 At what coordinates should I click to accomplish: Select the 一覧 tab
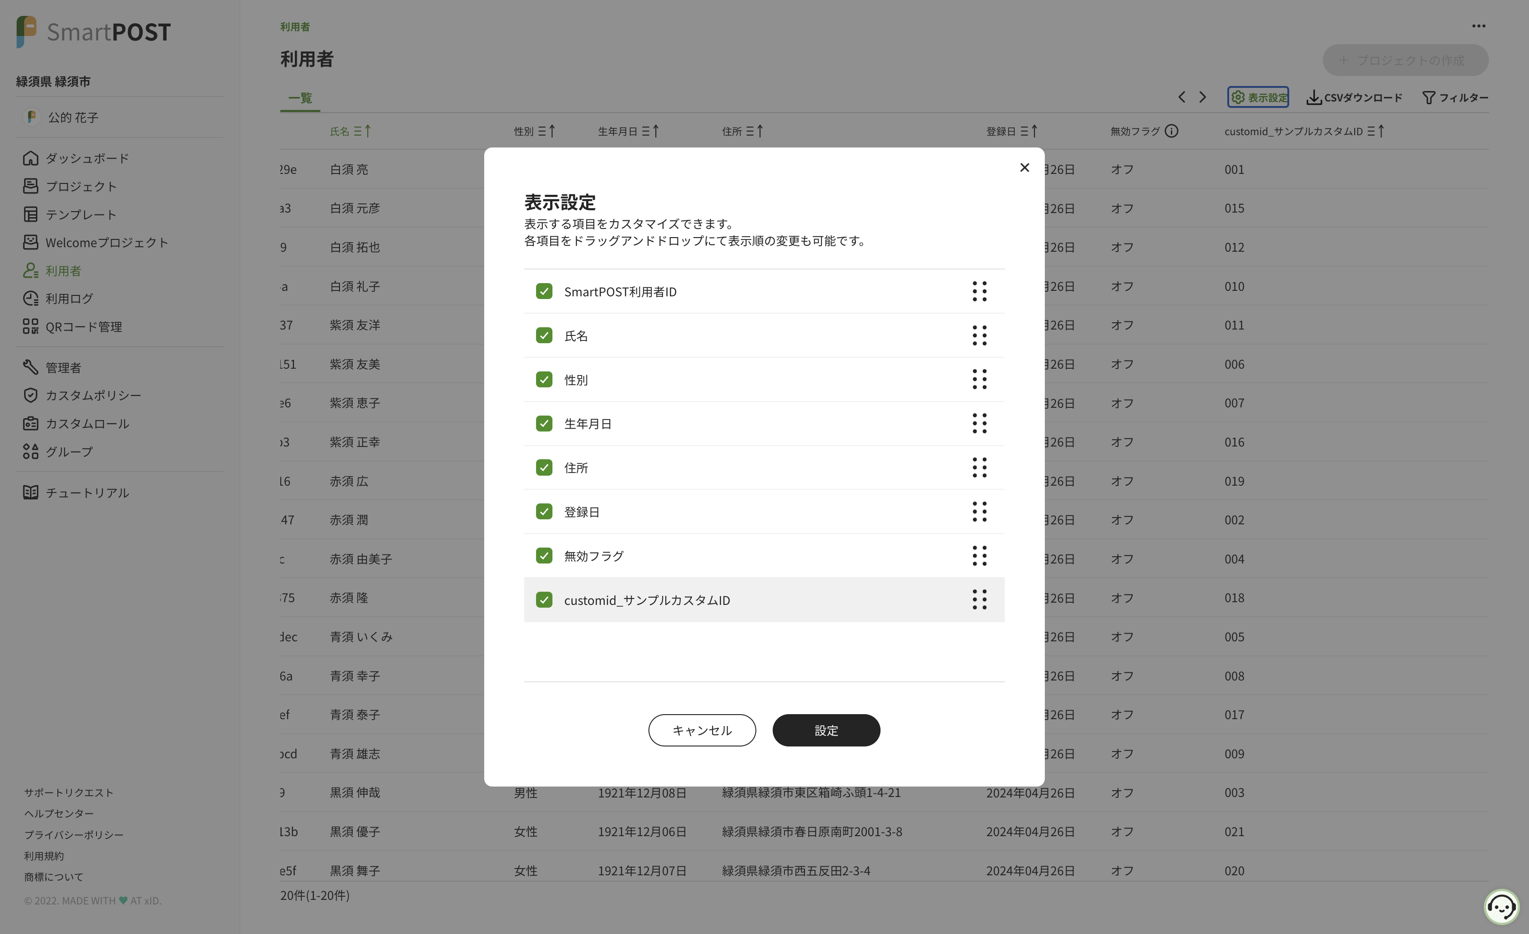[x=300, y=98]
